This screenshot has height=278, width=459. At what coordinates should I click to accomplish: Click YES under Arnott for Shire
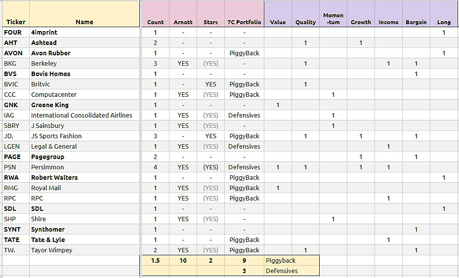pos(183,219)
